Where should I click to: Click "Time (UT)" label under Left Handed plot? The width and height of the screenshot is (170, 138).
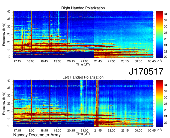tap(83, 134)
